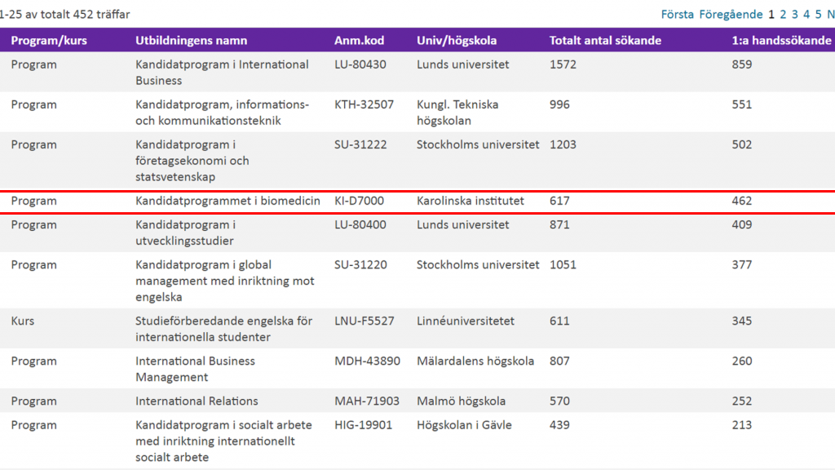
Task: Open results page 3
Action: 794,15
